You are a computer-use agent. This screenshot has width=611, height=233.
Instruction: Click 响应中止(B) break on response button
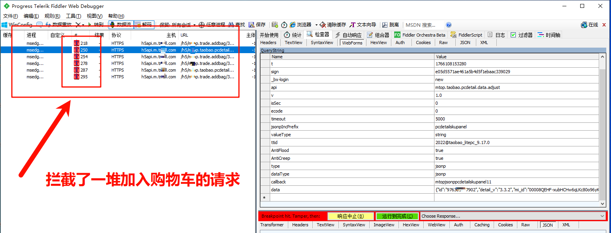pos(350,216)
